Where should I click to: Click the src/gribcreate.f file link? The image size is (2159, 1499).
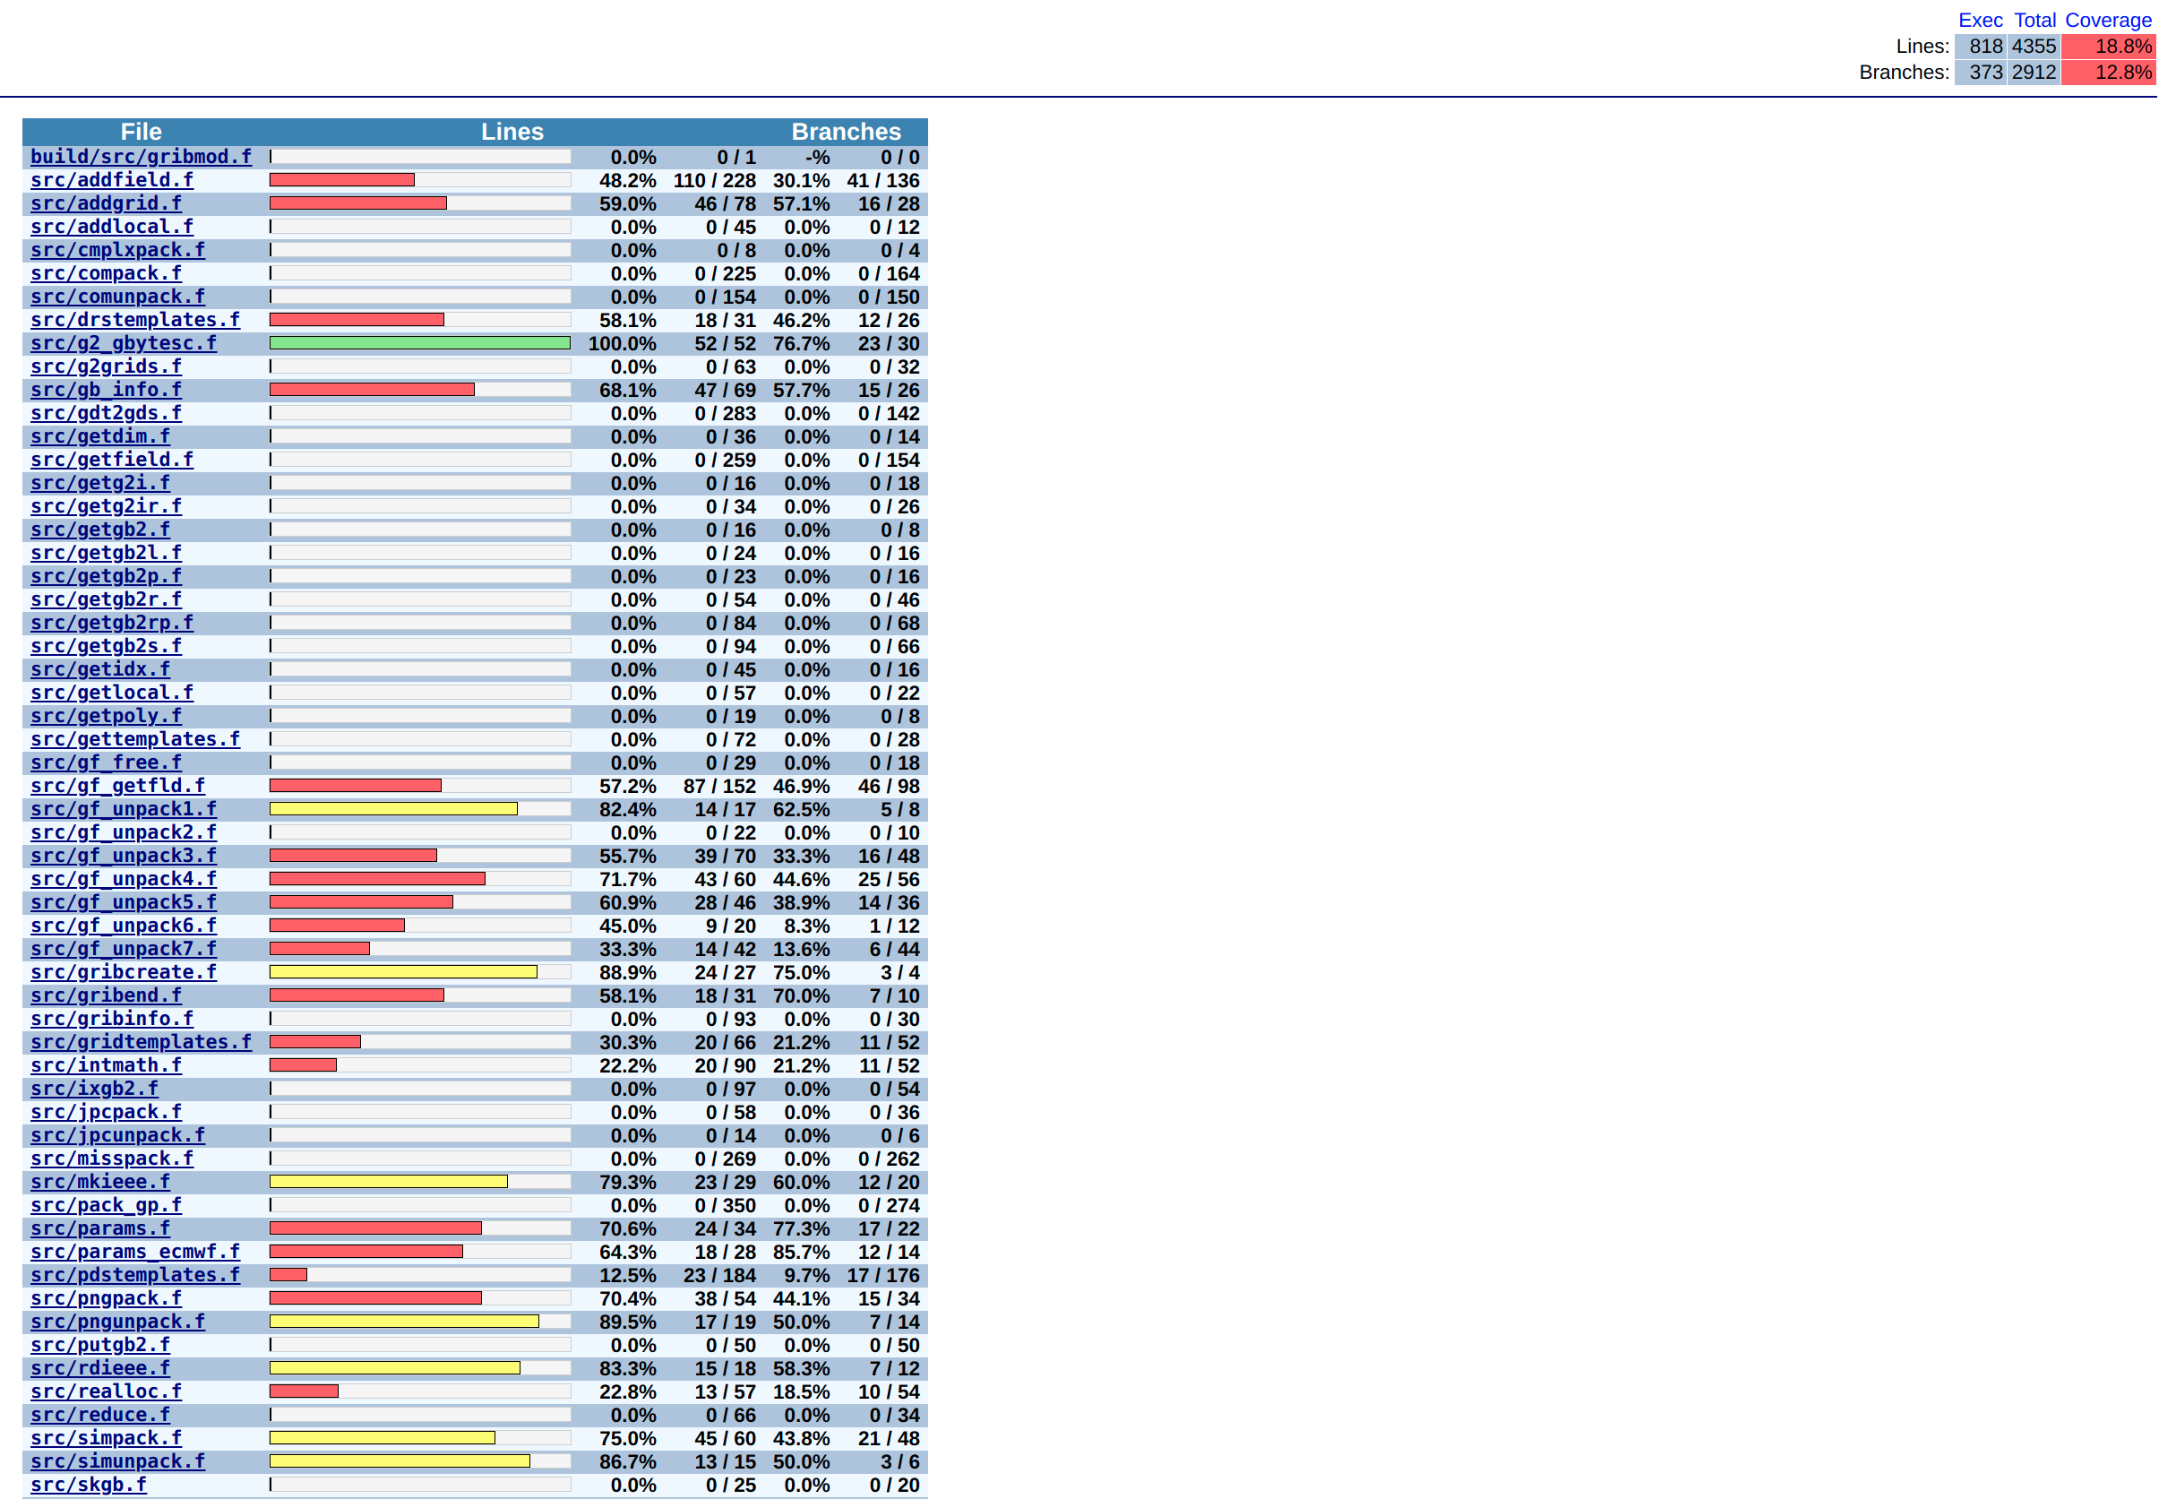coord(123,972)
